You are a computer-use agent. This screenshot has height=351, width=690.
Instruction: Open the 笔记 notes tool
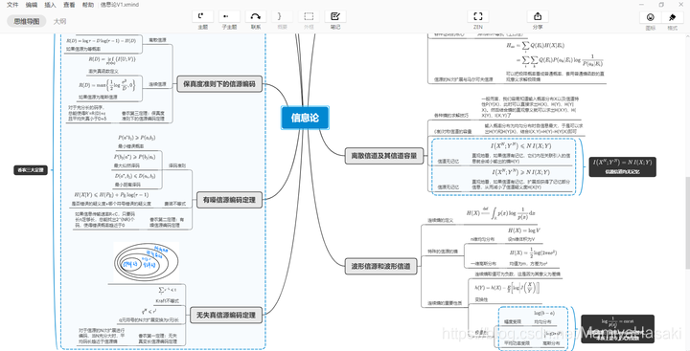335,16
